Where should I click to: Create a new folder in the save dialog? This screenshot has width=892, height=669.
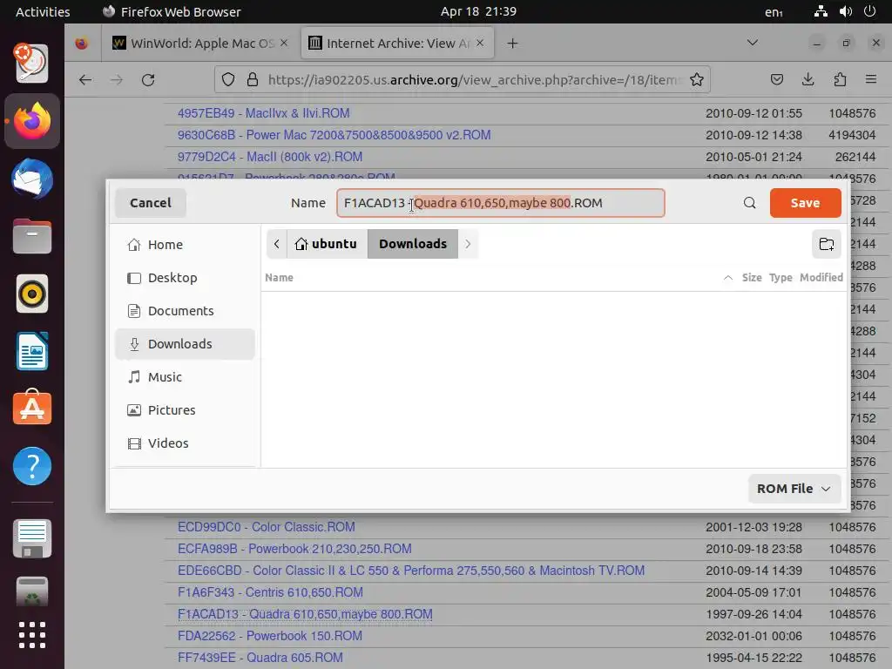pos(826,244)
